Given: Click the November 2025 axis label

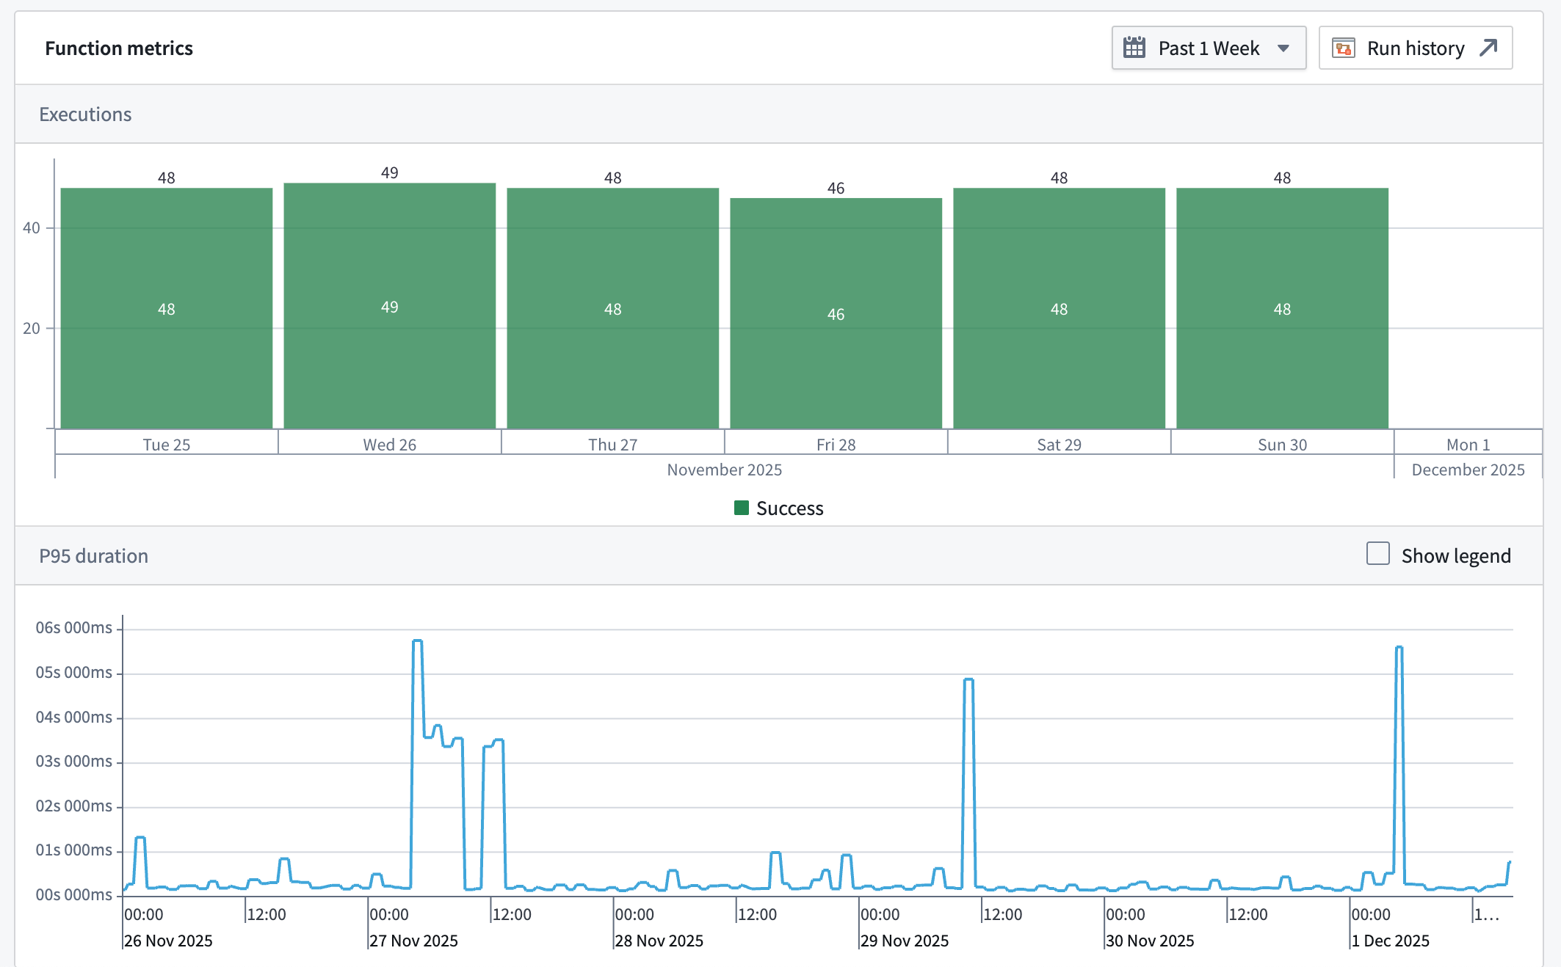Looking at the screenshot, I should (725, 469).
